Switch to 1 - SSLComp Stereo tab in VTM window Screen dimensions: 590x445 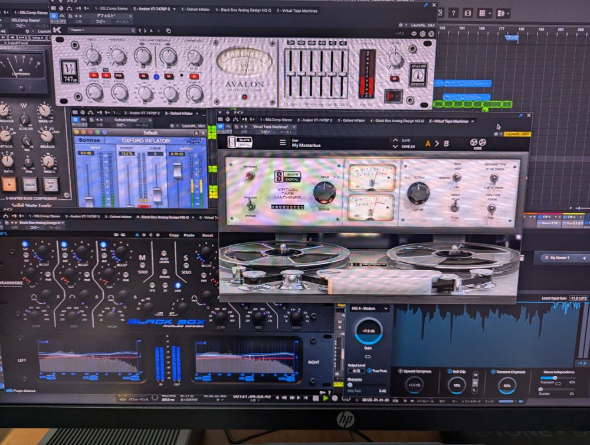276,120
